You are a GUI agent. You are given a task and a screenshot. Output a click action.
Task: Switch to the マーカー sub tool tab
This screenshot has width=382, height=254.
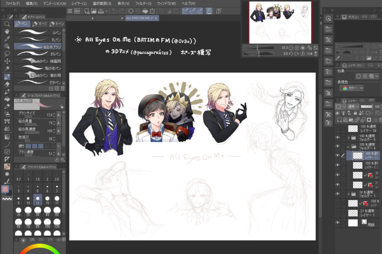[39, 23]
